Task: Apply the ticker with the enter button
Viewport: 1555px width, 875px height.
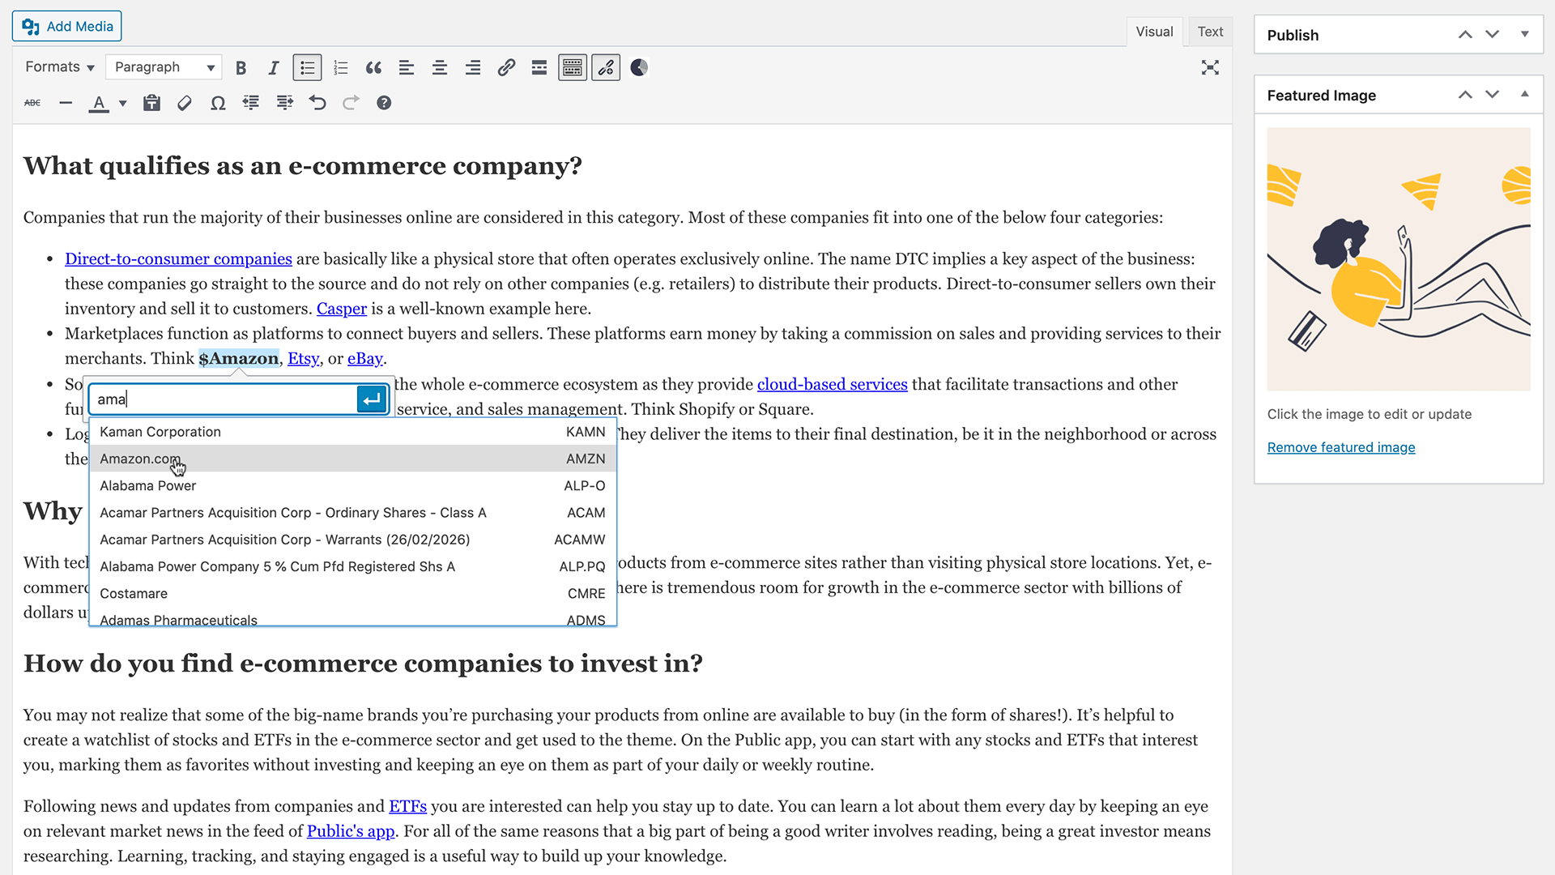Action: (372, 399)
